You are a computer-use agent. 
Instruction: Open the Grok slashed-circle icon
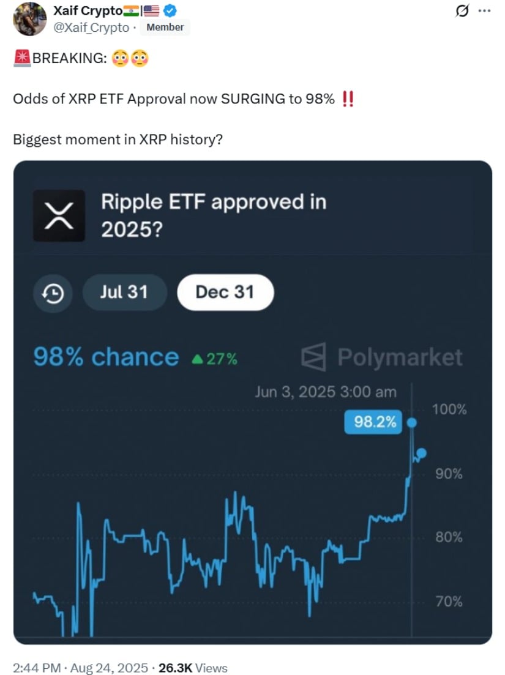coord(462,10)
